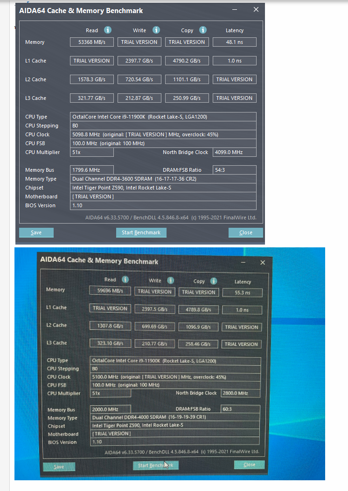Screen dimensions: 348x491
Task: Select the 699.69 GB/s L2 write value
Action: pyautogui.click(x=154, y=326)
